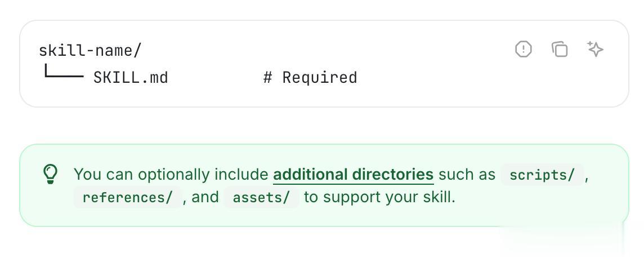This screenshot has width=644, height=258.
Task: Click the words "such as" in the tip
Action: tap(467, 175)
